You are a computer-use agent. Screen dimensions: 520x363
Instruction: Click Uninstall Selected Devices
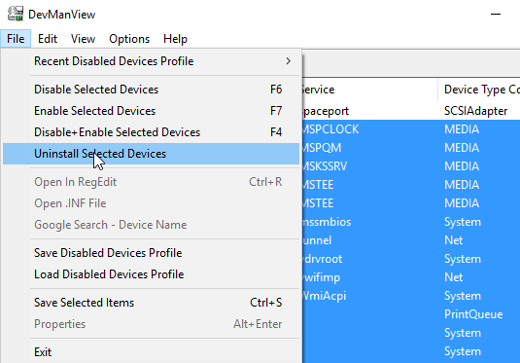point(151,154)
